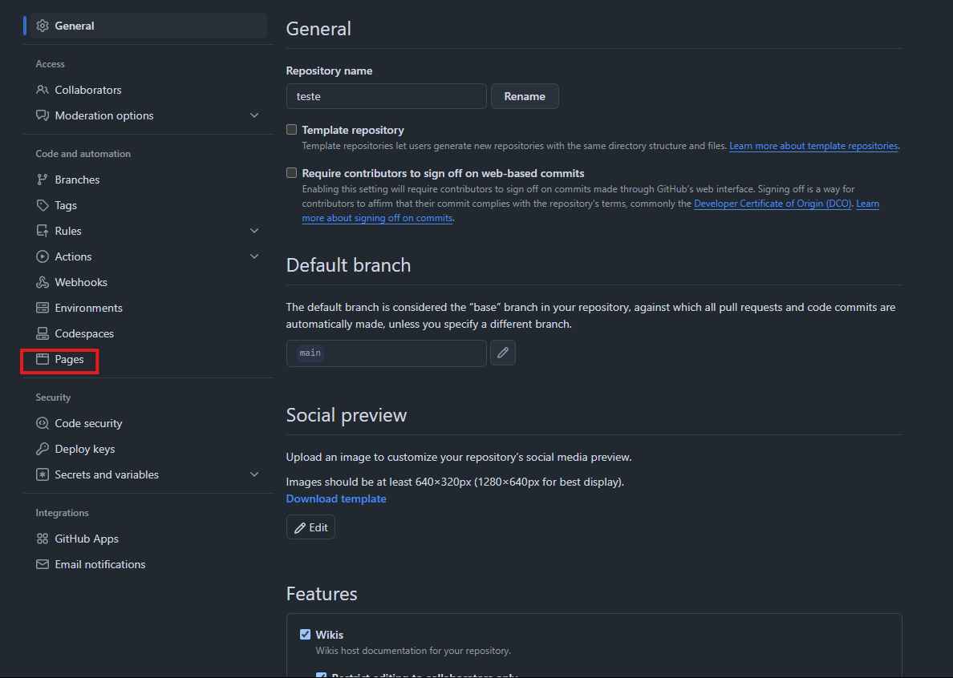953x678 pixels.
Task: Select Deploy keys in the sidebar
Action: coord(148,449)
